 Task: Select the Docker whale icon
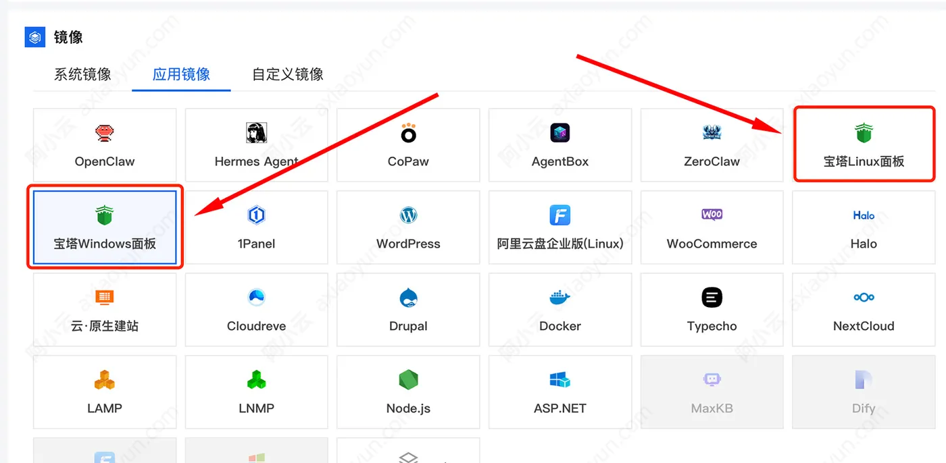(x=560, y=297)
